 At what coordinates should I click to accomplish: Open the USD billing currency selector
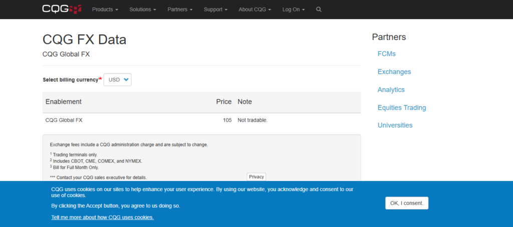tap(118, 80)
